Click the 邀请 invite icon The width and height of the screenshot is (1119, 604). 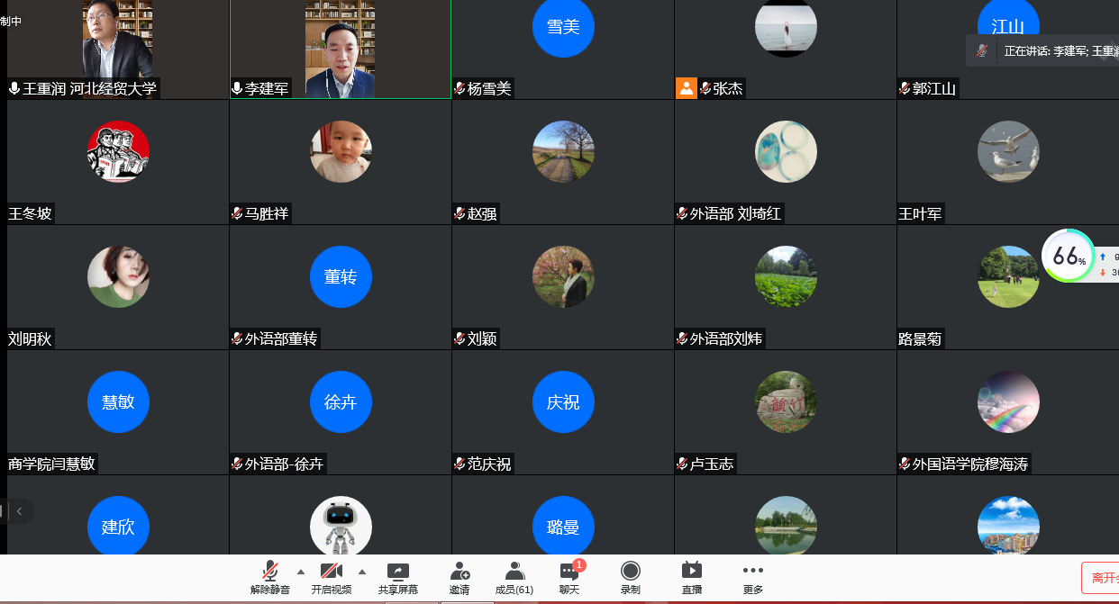coord(459,578)
